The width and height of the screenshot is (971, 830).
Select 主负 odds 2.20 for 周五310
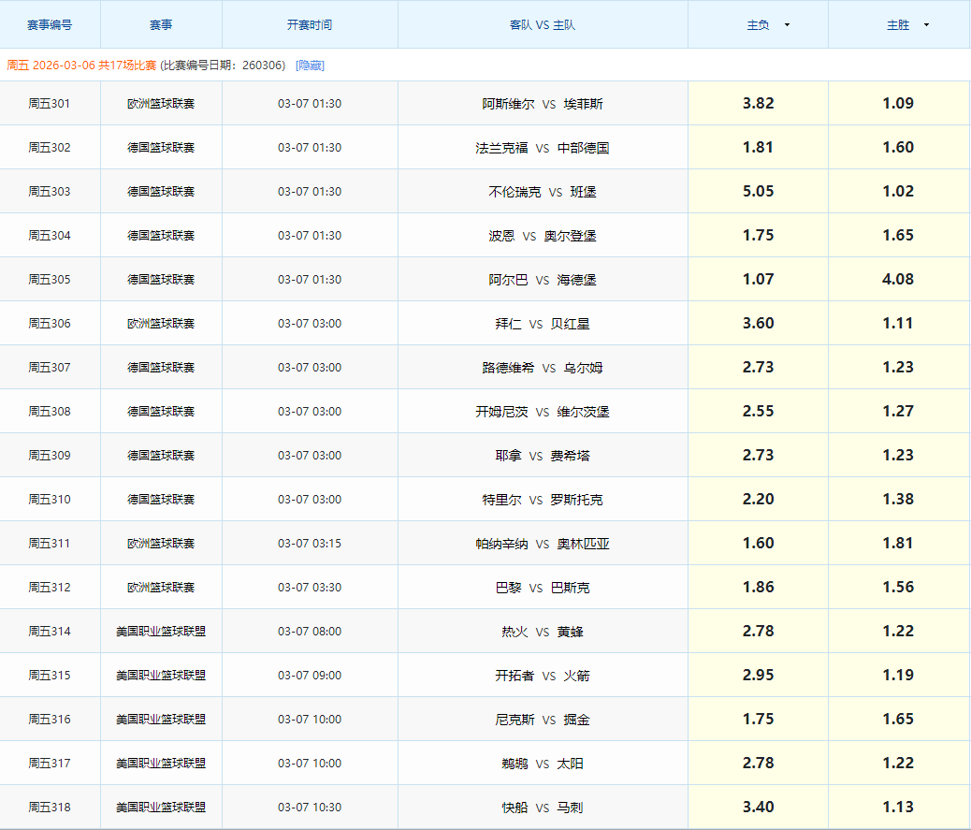[758, 500]
